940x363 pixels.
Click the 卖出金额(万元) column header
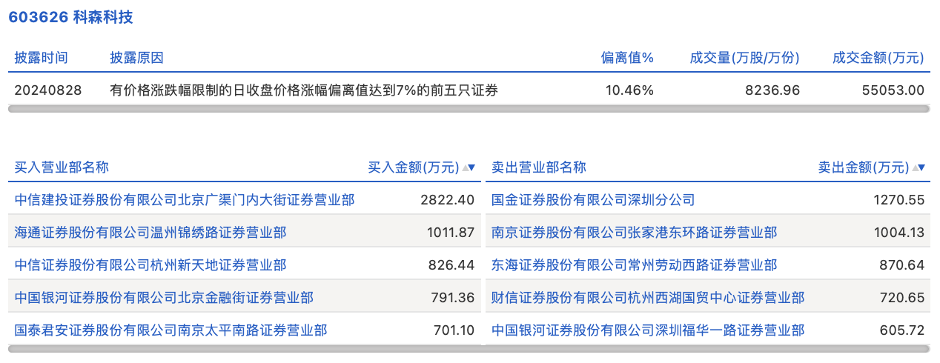click(863, 167)
